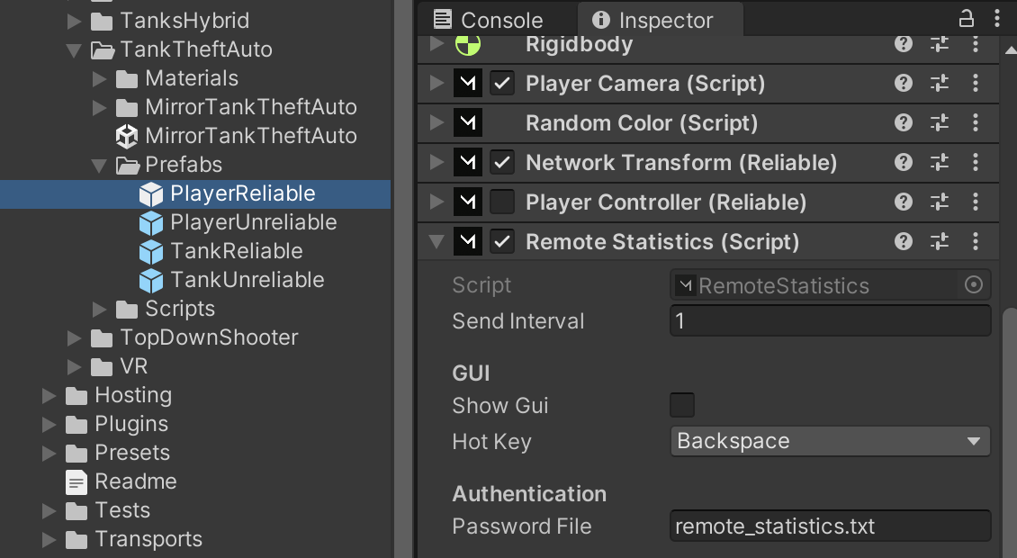Open presets for Network Transform component
This screenshot has width=1017, height=558.
click(940, 162)
